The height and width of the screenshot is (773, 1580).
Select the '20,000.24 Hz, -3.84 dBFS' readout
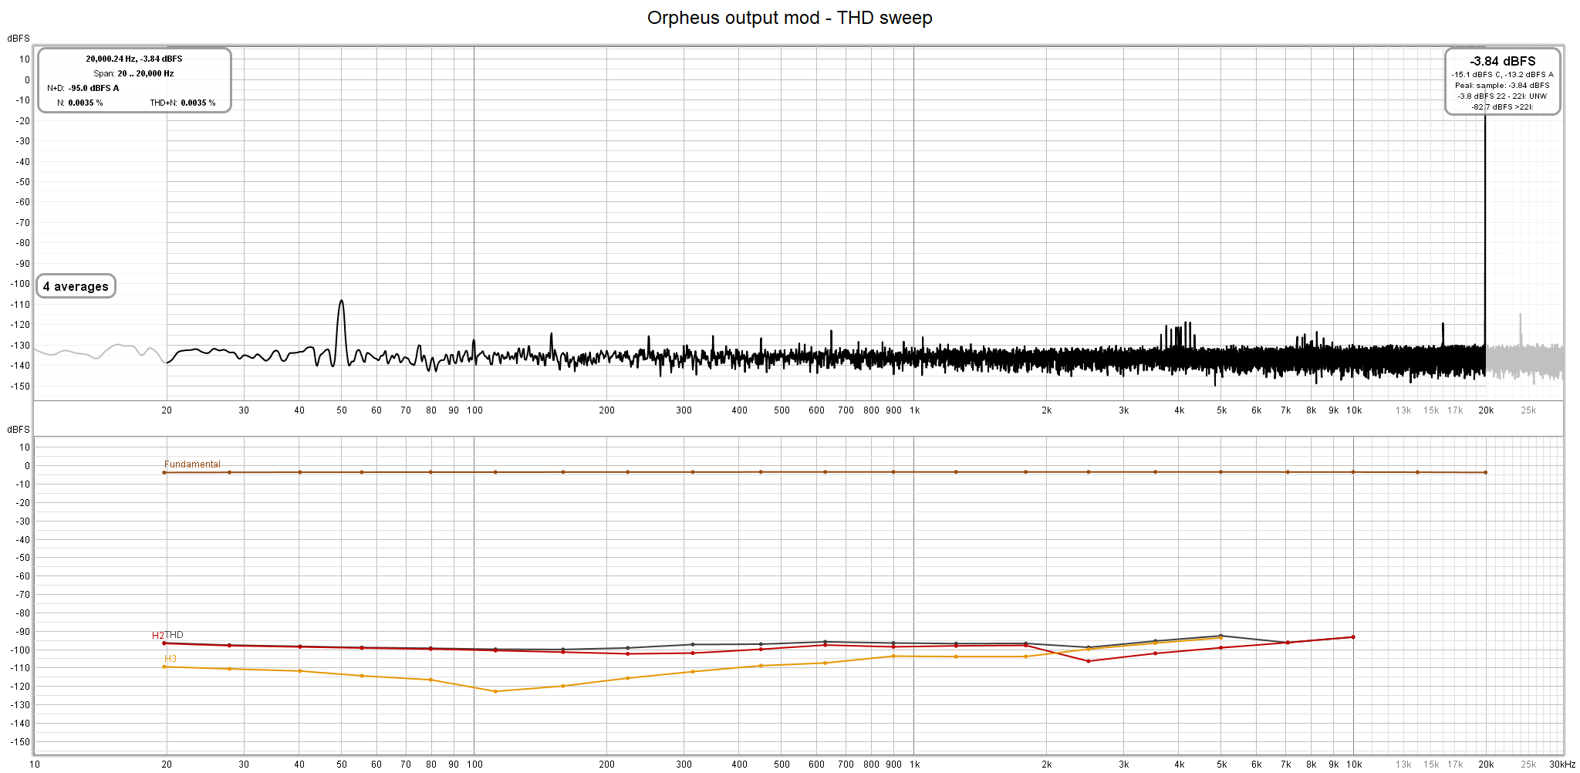pyautogui.click(x=134, y=59)
